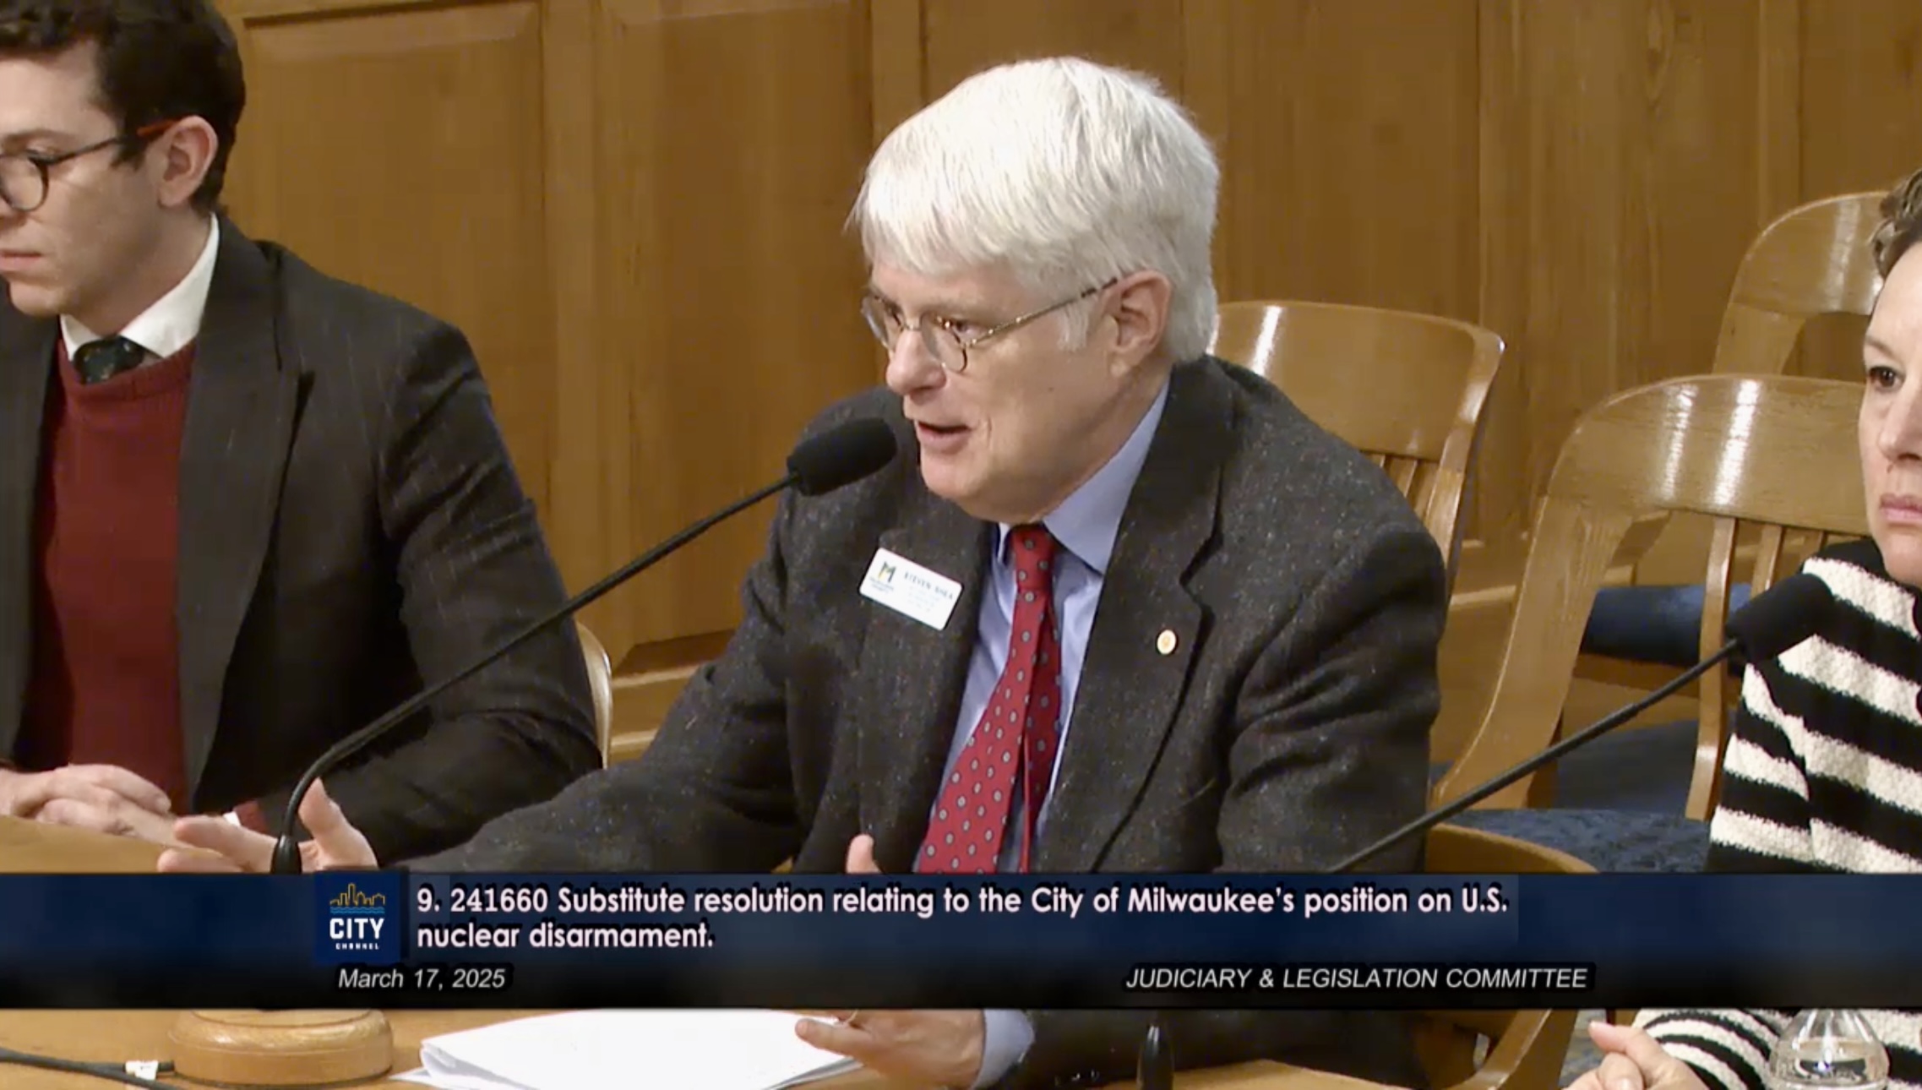Click the white papers on the desk

[625, 1052]
